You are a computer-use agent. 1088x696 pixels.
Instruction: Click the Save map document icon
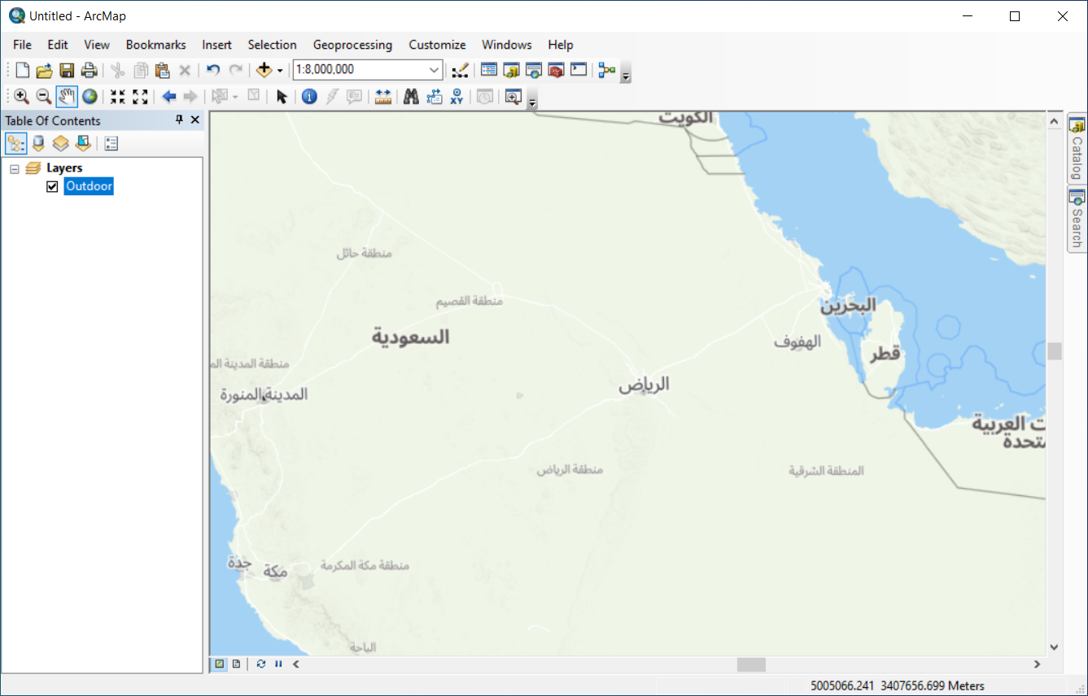click(x=67, y=70)
